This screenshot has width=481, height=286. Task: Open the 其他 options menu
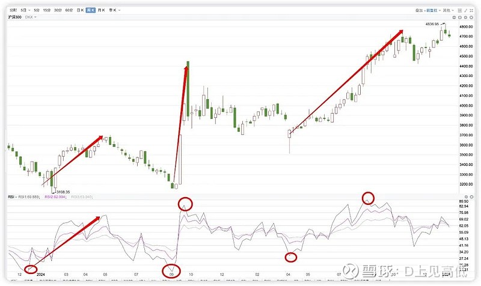click(447, 10)
